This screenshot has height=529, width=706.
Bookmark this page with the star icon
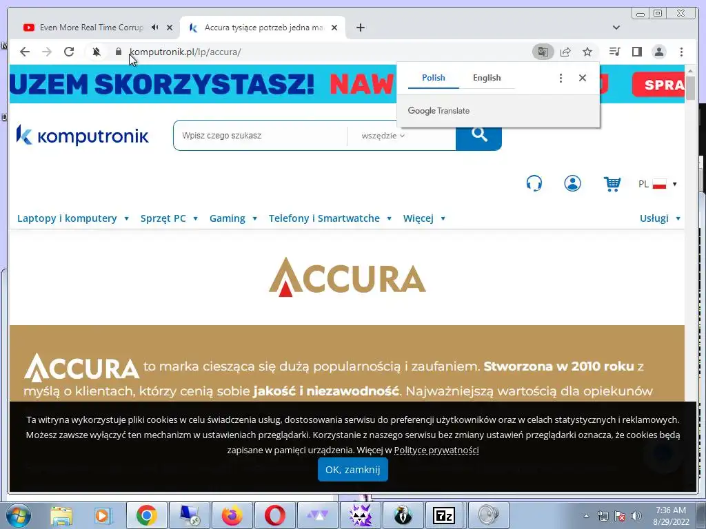[x=587, y=52]
